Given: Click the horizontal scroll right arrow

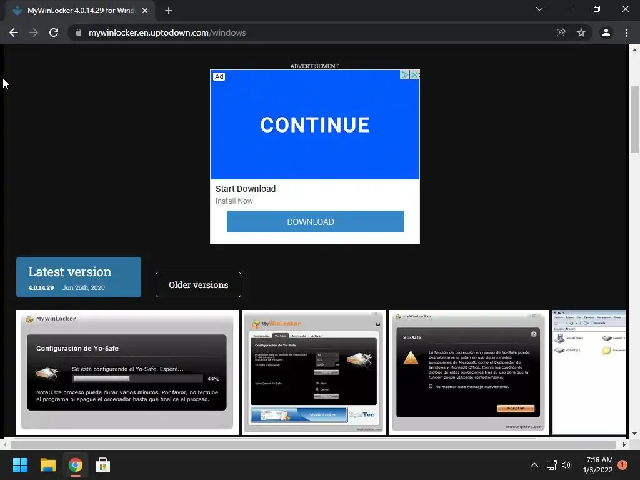Looking at the screenshot, I should pos(624,444).
